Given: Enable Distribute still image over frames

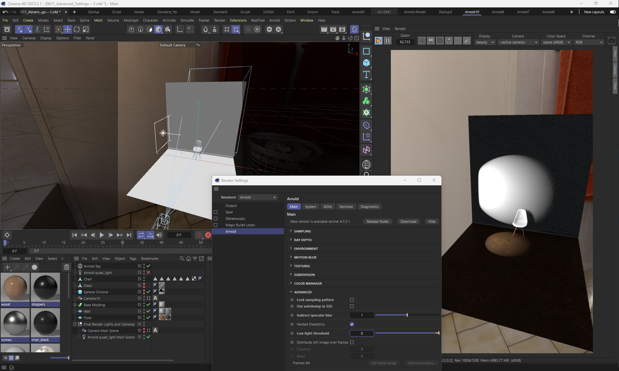Looking at the screenshot, I should [x=352, y=342].
